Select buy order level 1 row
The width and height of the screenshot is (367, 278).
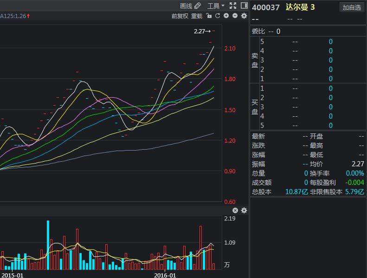click(313, 88)
